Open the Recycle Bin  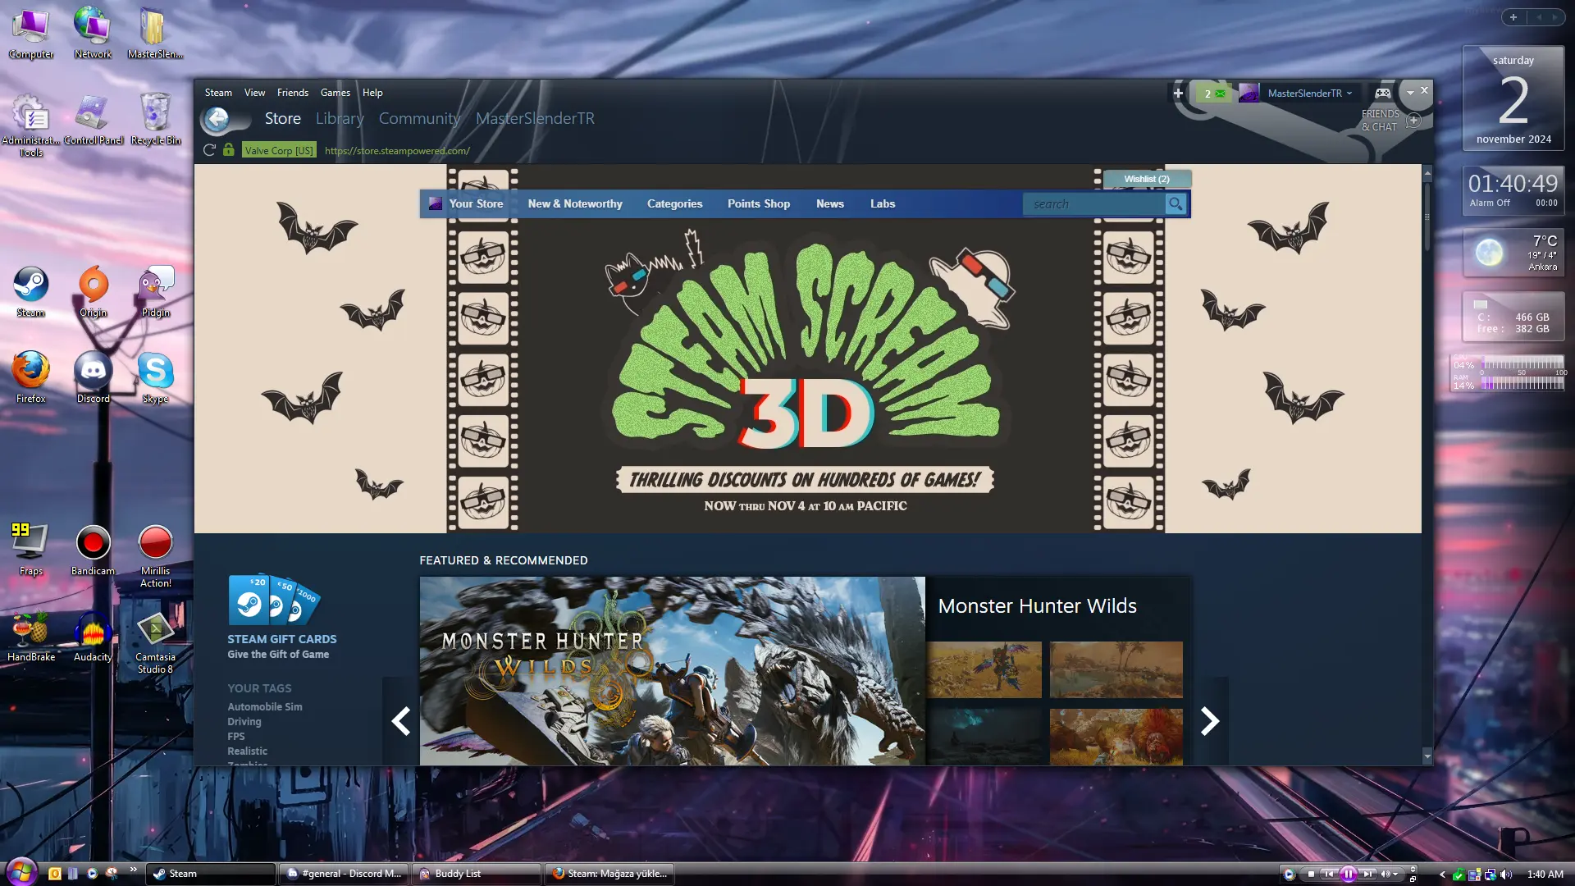[x=156, y=120]
